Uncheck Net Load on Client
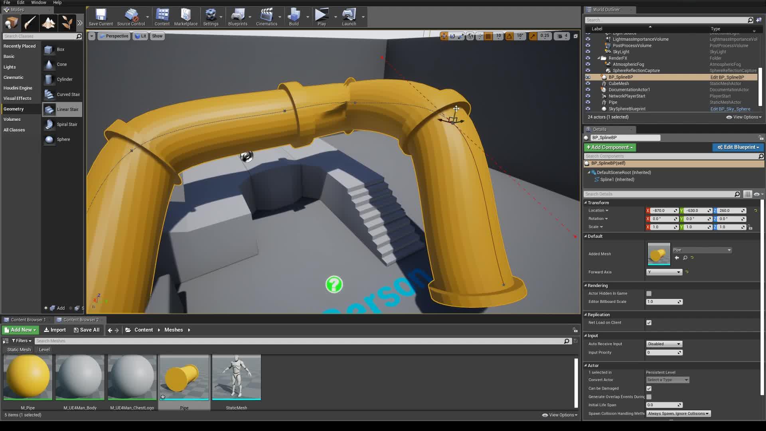This screenshot has height=431, width=766. [x=649, y=322]
